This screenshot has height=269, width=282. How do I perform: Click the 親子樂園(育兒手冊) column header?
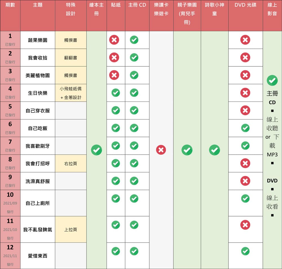point(187,15)
